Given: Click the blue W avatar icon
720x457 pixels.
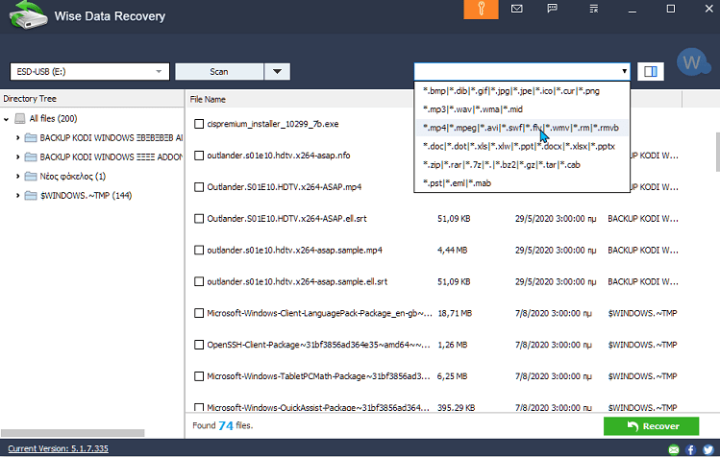Looking at the screenshot, I should 692,62.
